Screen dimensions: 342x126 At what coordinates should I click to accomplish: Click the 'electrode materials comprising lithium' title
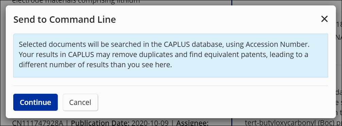[76, 2]
